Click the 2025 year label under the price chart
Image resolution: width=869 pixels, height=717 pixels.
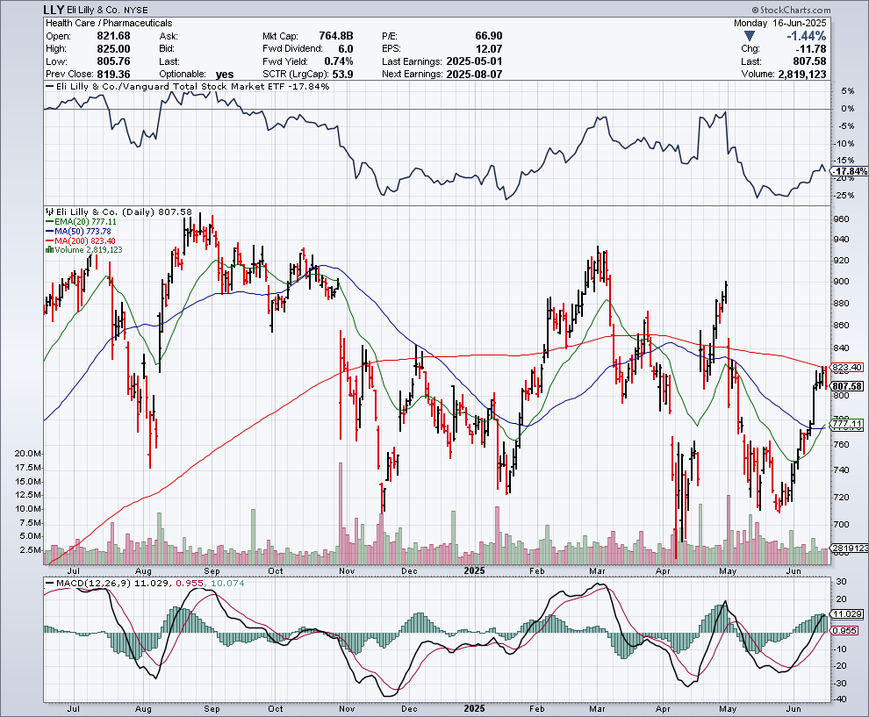click(474, 570)
